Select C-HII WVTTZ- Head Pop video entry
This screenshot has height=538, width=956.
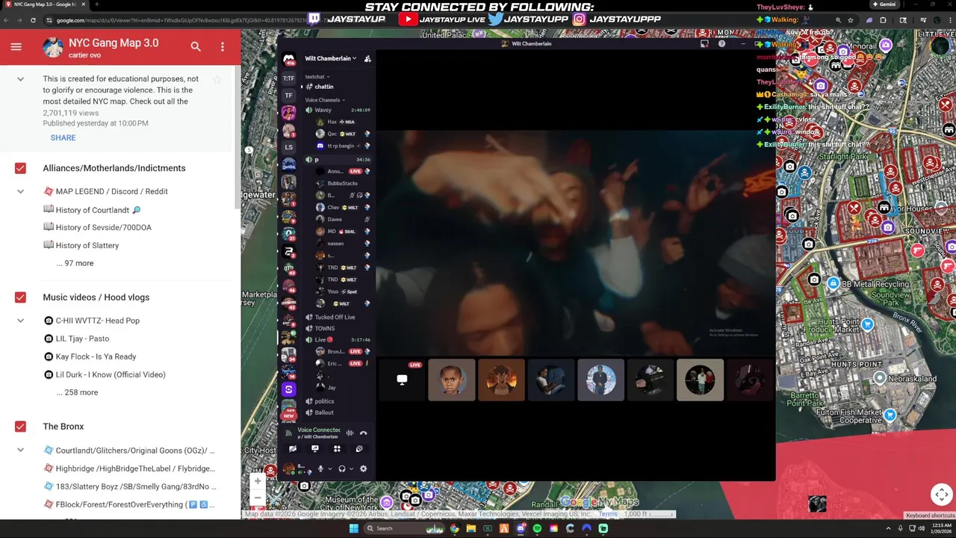pyautogui.click(x=91, y=321)
